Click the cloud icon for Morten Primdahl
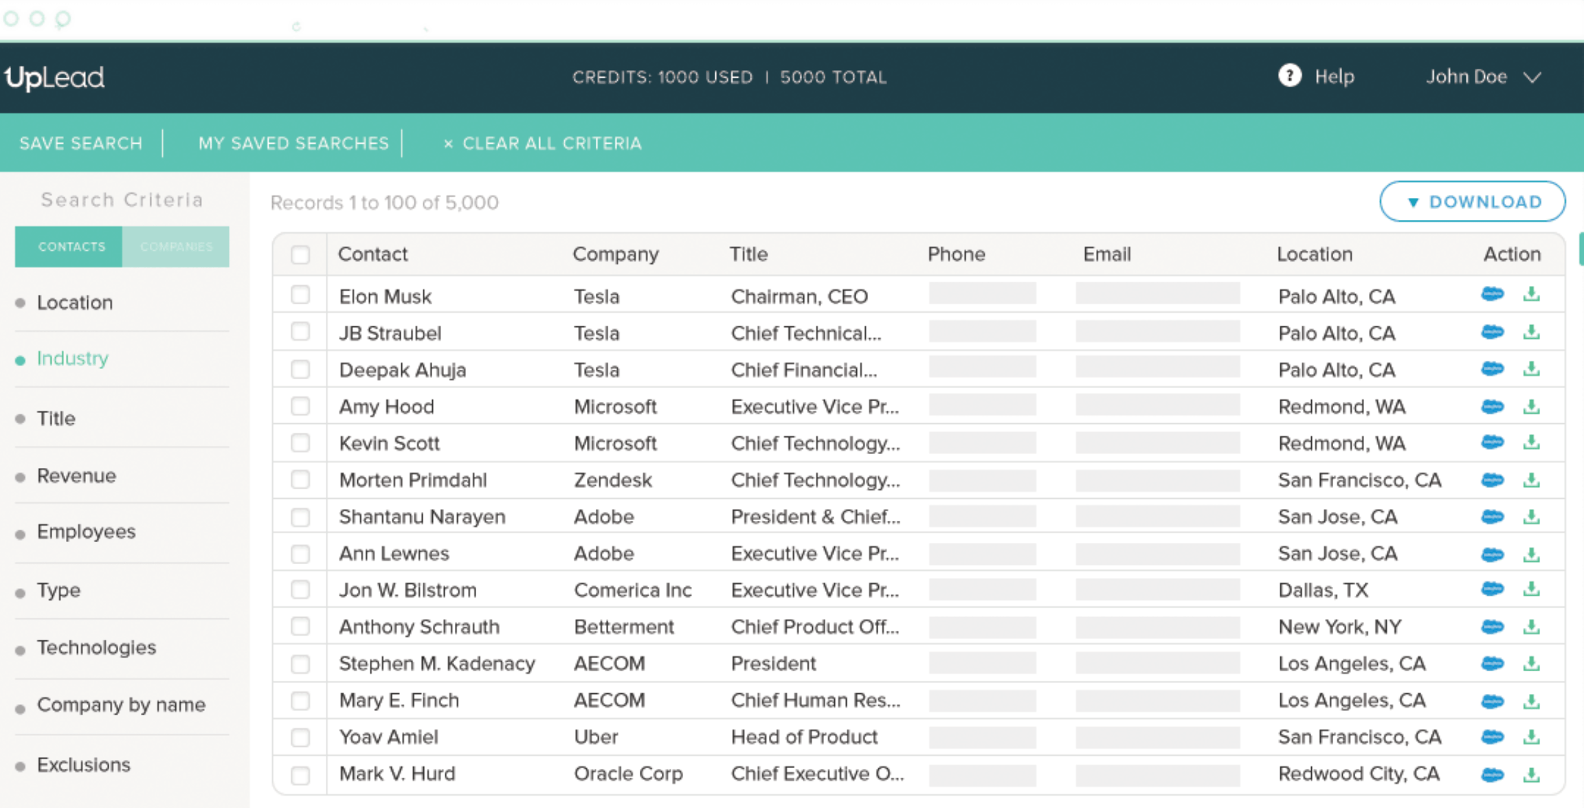The width and height of the screenshot is (1584, 808). 1492,480
